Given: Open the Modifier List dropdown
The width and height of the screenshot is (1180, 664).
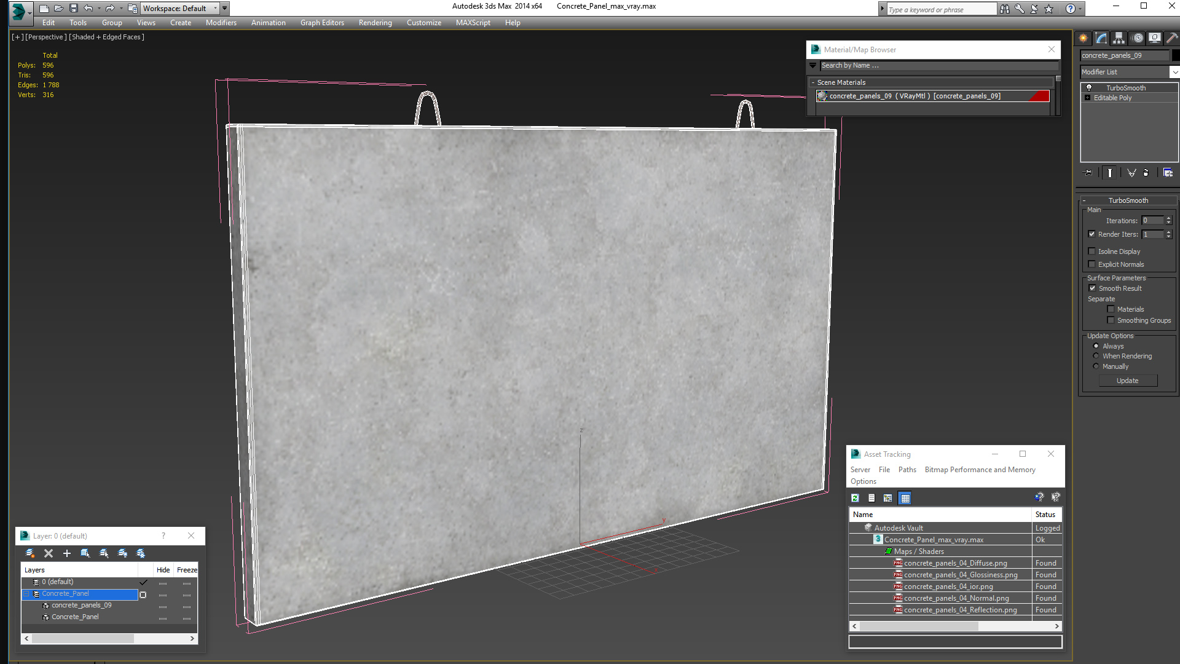Looking at the screenshot, I should 1174,72.
